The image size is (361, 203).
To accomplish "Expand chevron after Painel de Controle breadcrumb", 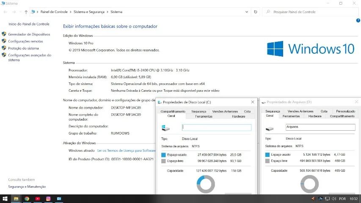I will coord(71,12).
